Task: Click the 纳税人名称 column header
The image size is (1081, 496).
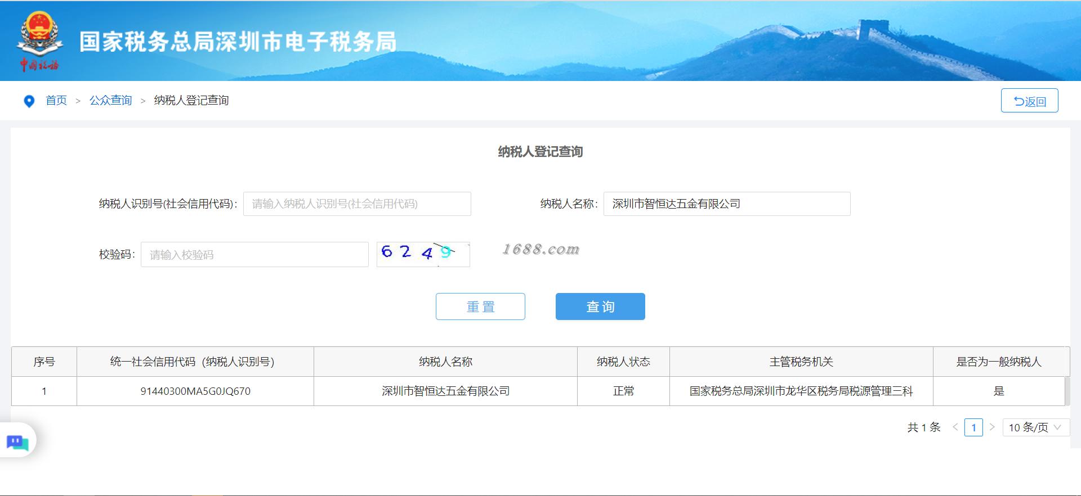Action: coord(445,362)
